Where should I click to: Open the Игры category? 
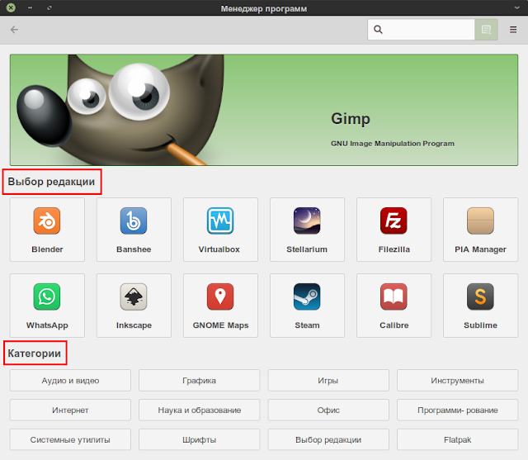tap(328, 381)
